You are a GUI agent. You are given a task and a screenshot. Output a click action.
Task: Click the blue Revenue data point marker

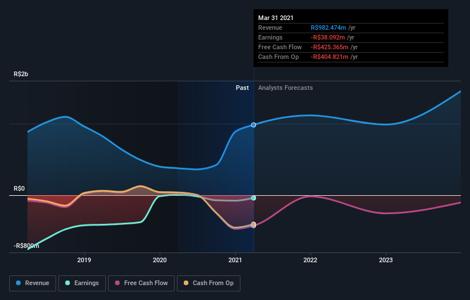(254, 125)
